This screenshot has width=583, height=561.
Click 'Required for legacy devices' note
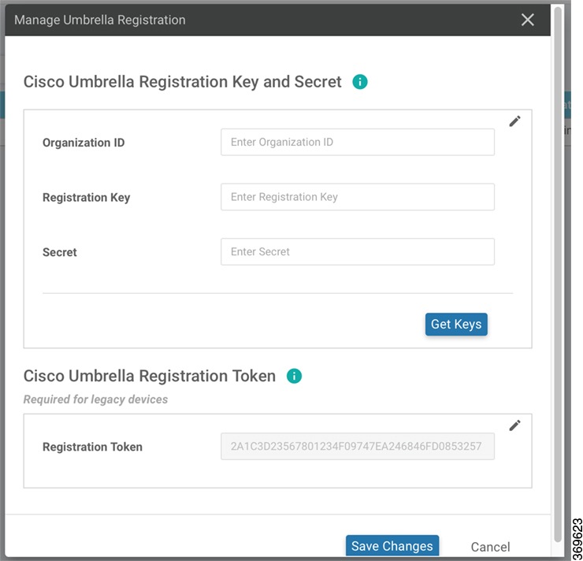[95, 399]
